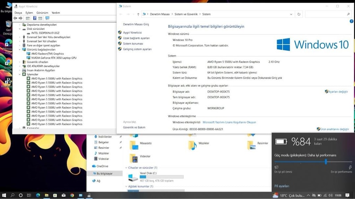Click the Aygıt Yöneticisi link in System window
355x199 pixels.
(132, 32)
